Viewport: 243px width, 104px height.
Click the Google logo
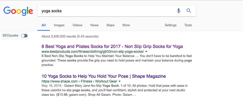[18, 11]
